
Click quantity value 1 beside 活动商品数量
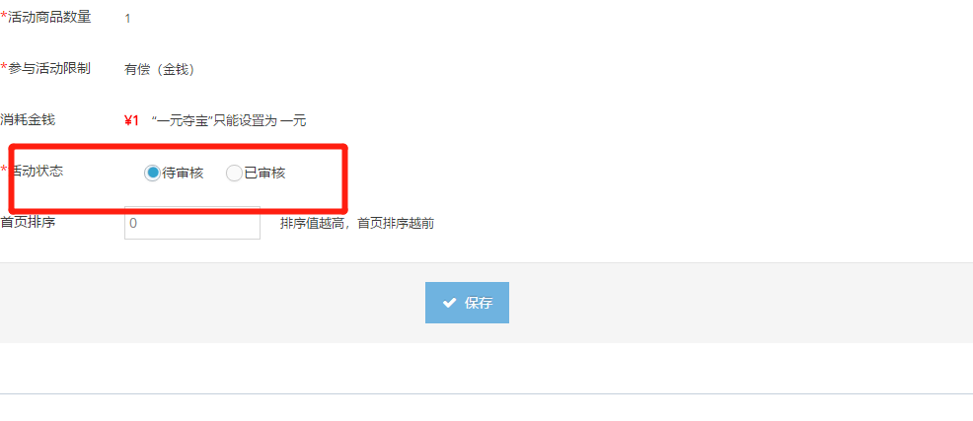[x=128, y=19]
